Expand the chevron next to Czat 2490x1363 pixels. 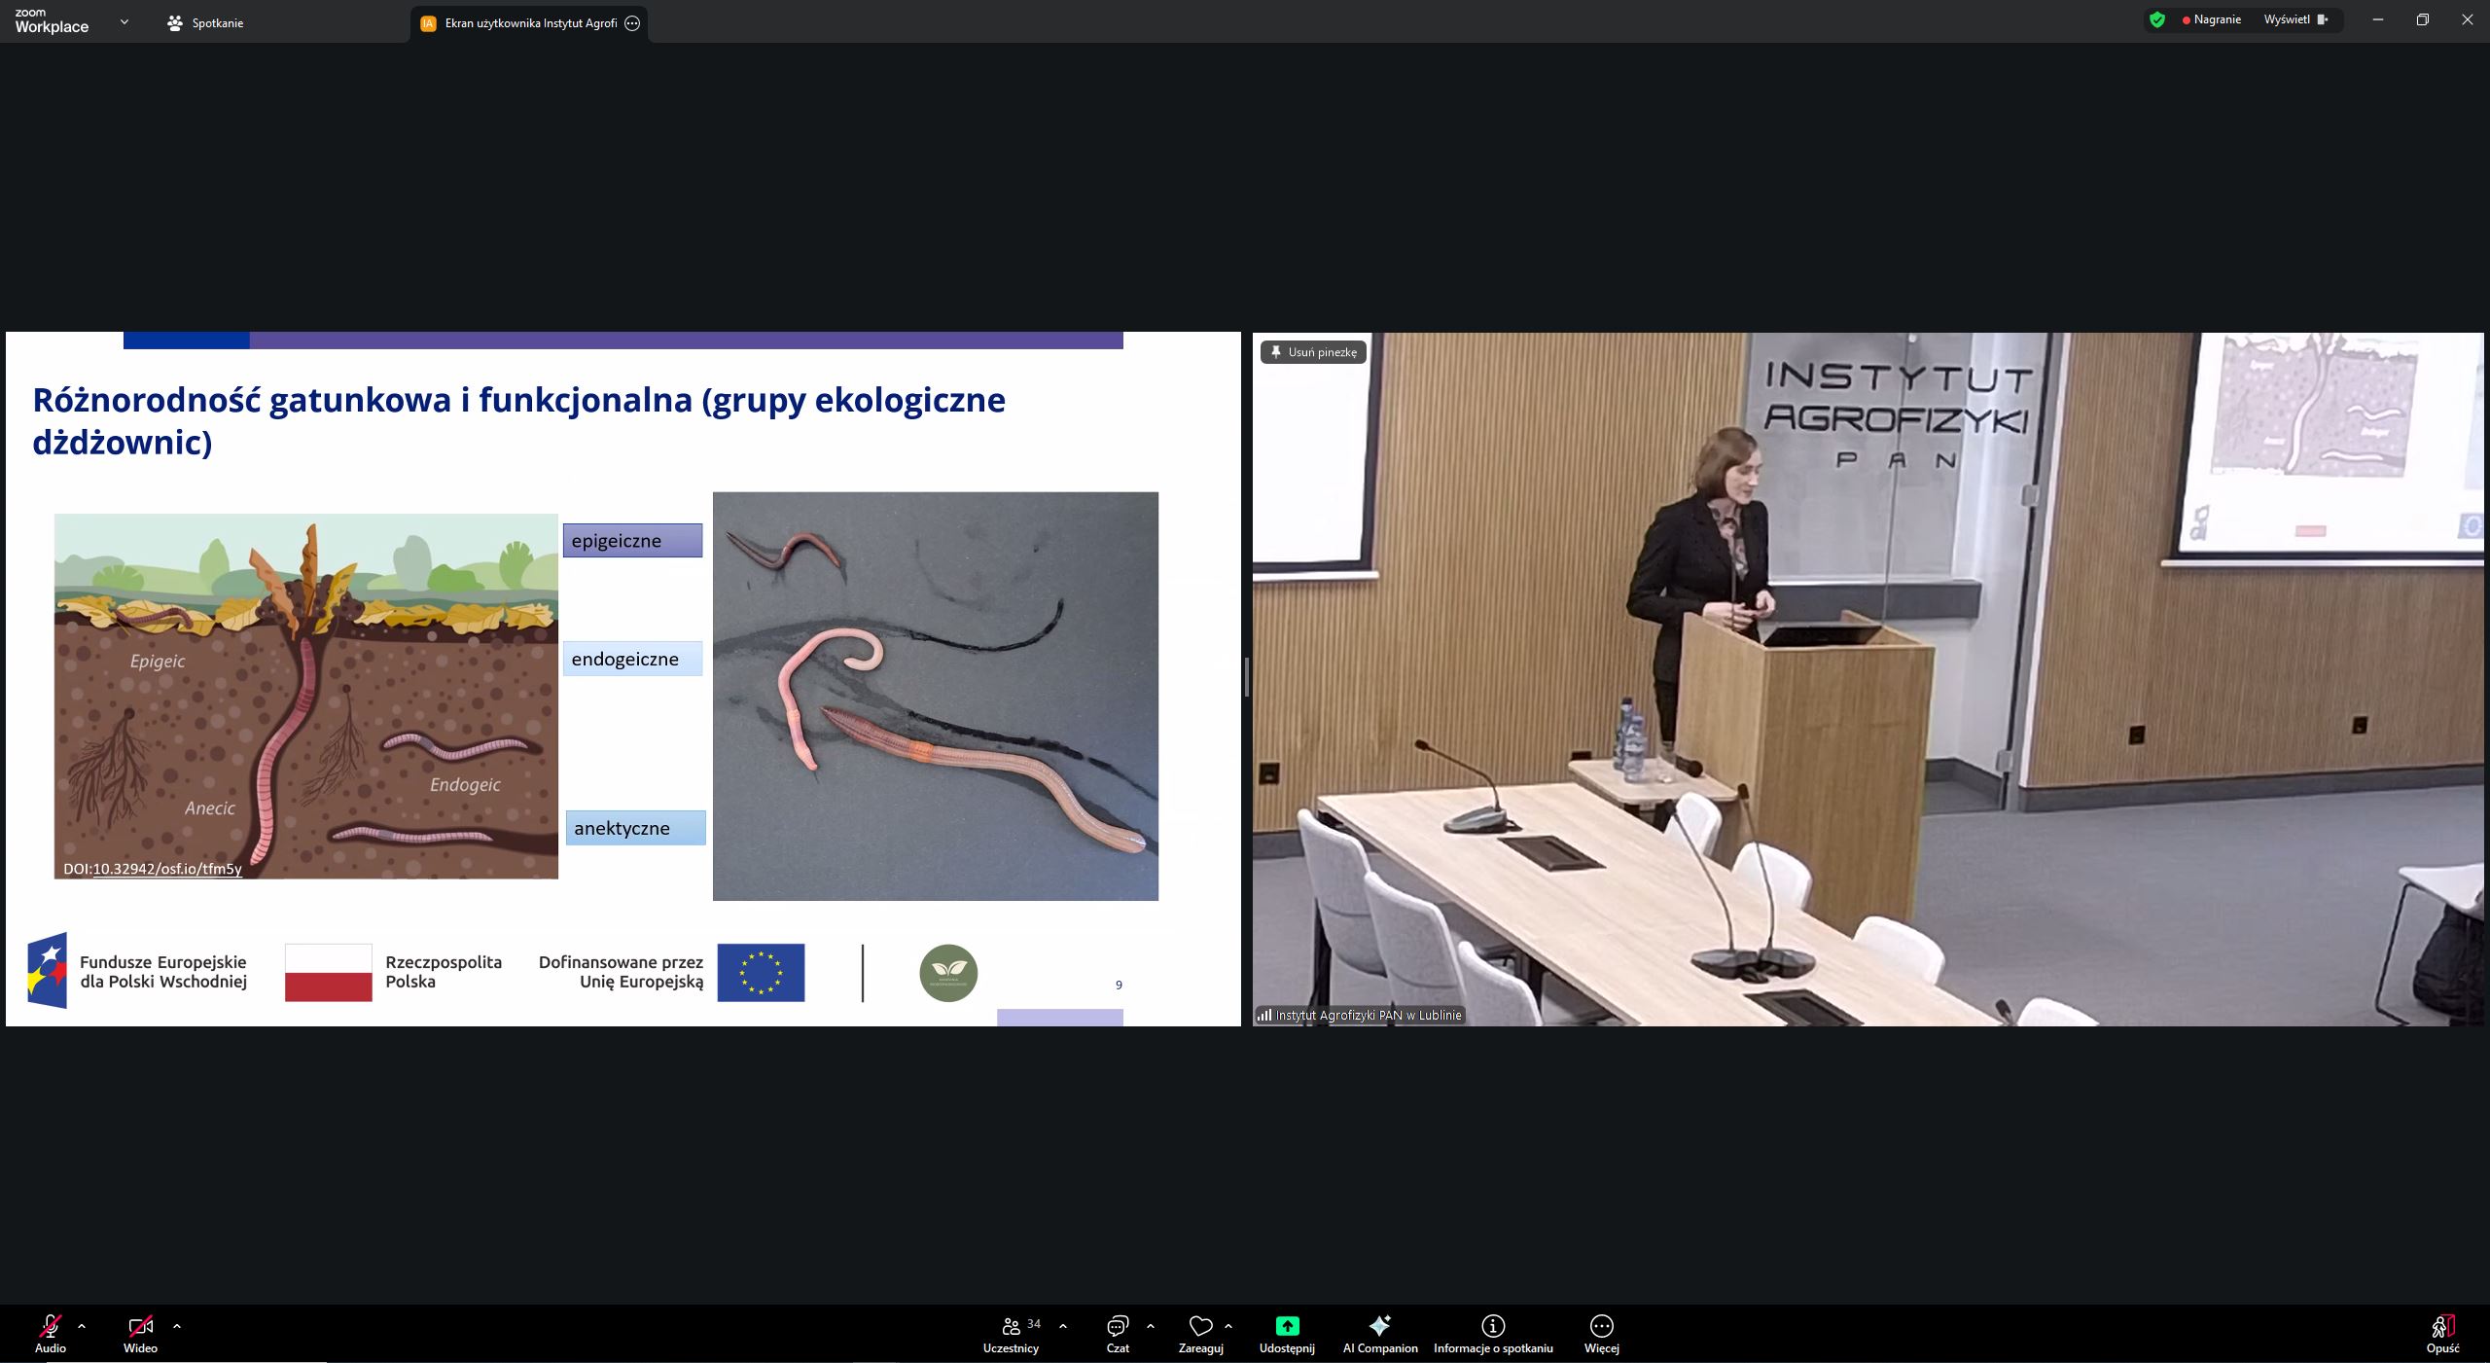point(1151,1326)
